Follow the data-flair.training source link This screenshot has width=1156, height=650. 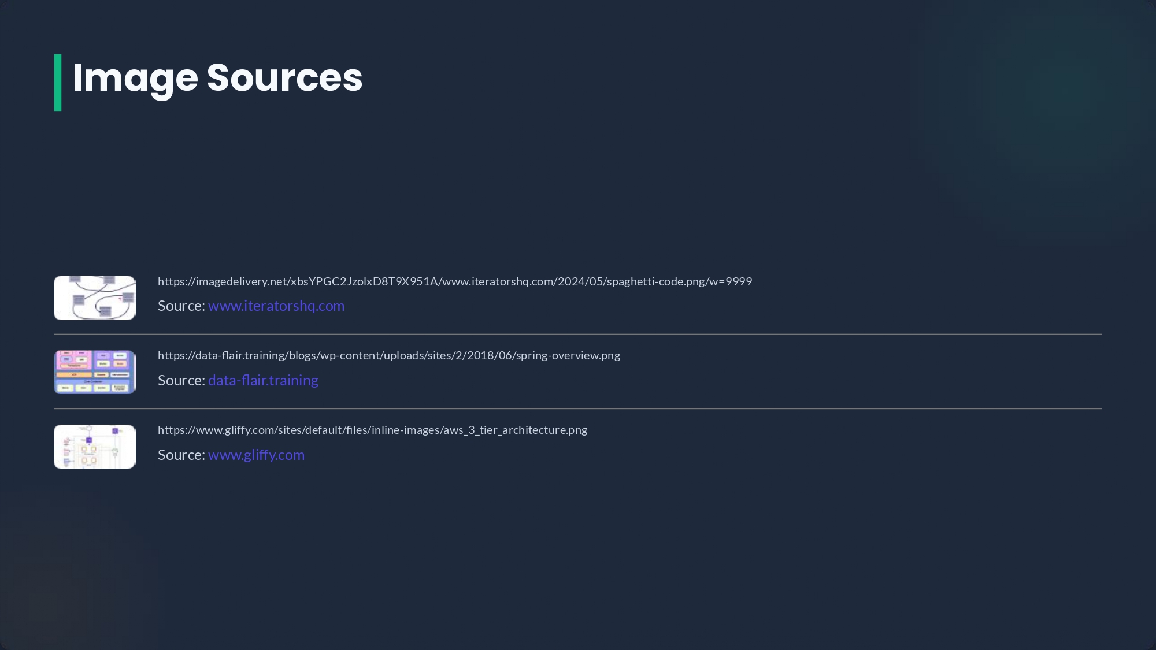click(x=263, y=380)
